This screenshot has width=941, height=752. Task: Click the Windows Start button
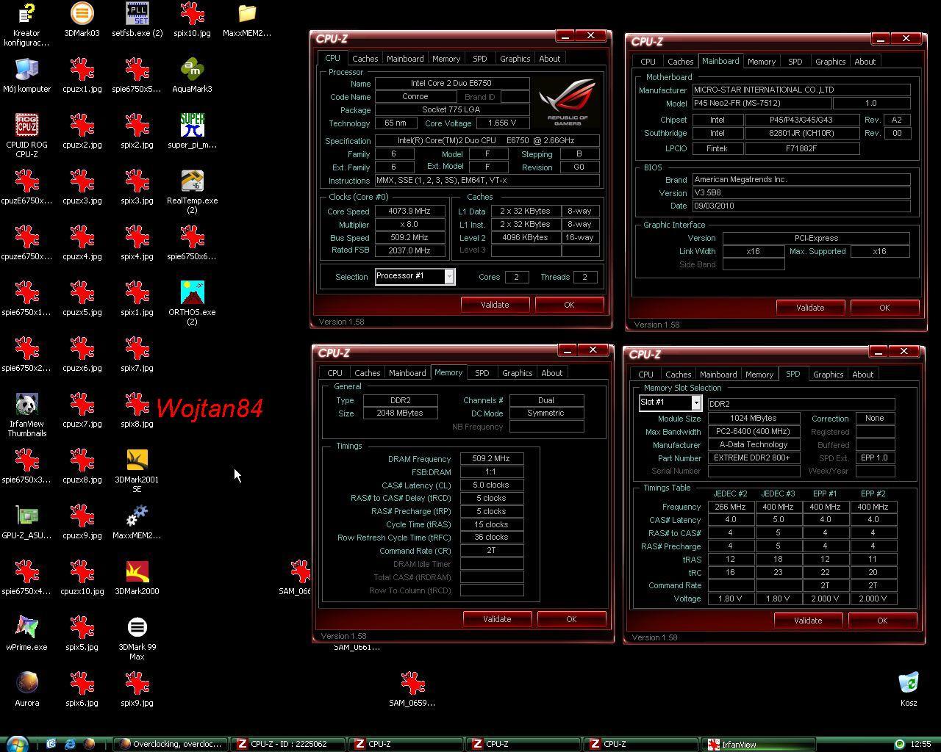16,744
